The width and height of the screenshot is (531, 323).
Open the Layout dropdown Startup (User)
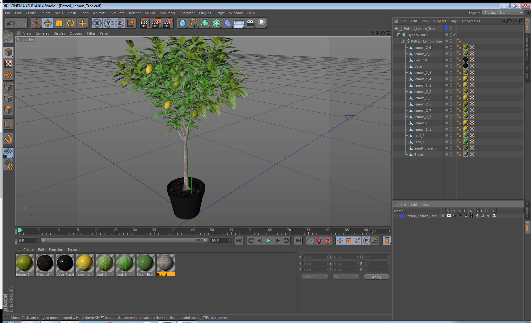tap(503, 13)
